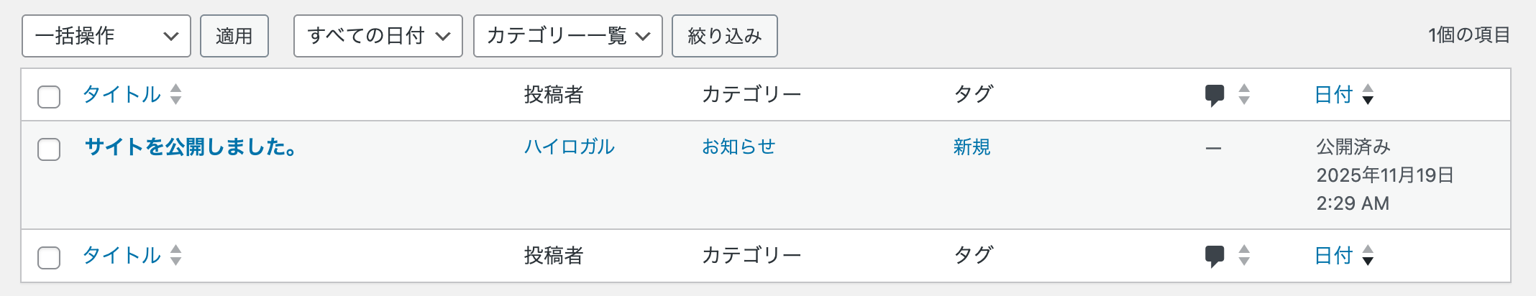Expand the すべての日付 date filter
The height and width of the screenshot is (296, 1536).
[x=378, y=36]
